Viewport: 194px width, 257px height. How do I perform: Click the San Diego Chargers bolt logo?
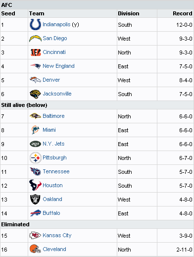(x=35, y=38)
